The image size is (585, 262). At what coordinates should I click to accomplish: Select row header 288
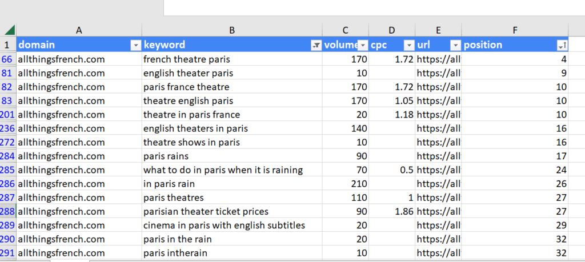[x=8, y=211]
